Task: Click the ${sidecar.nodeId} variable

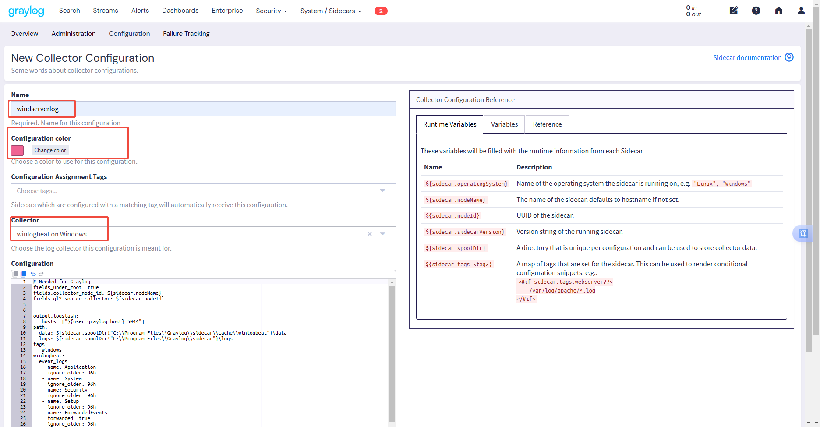Action: pos(452,216)
